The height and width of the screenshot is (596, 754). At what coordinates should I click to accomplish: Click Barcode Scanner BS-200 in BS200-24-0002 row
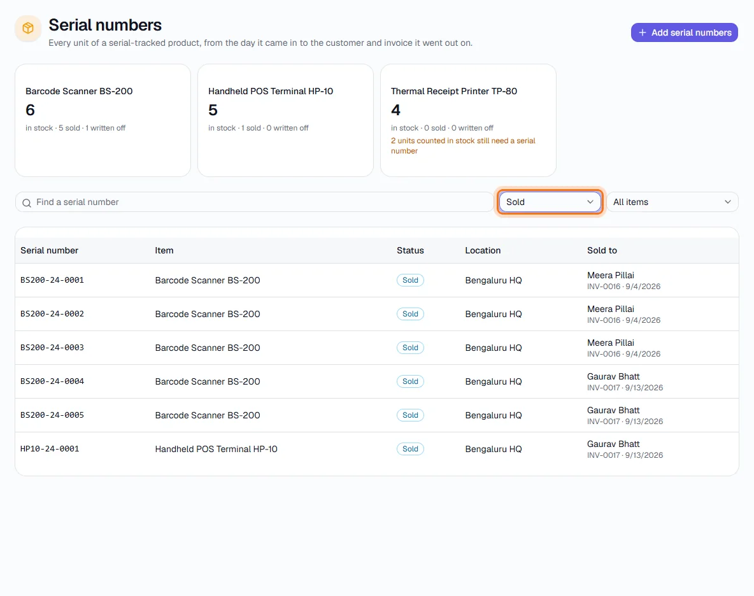(208, 314)
